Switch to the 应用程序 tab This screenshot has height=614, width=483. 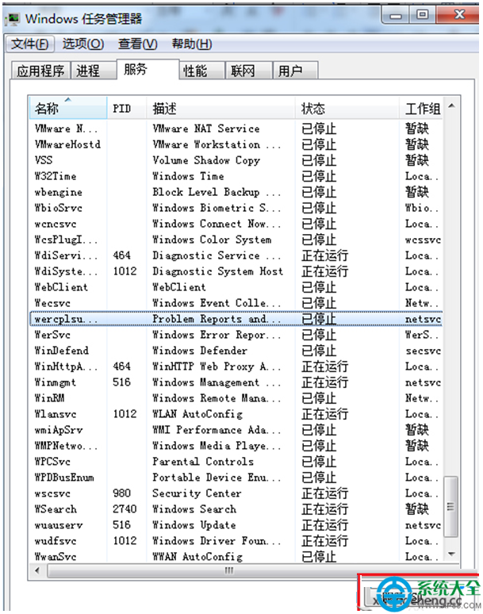click(40, 71)
